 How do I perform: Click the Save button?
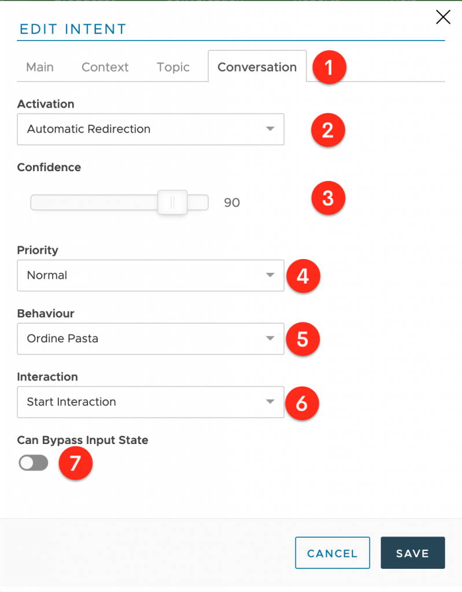point(412,553)
